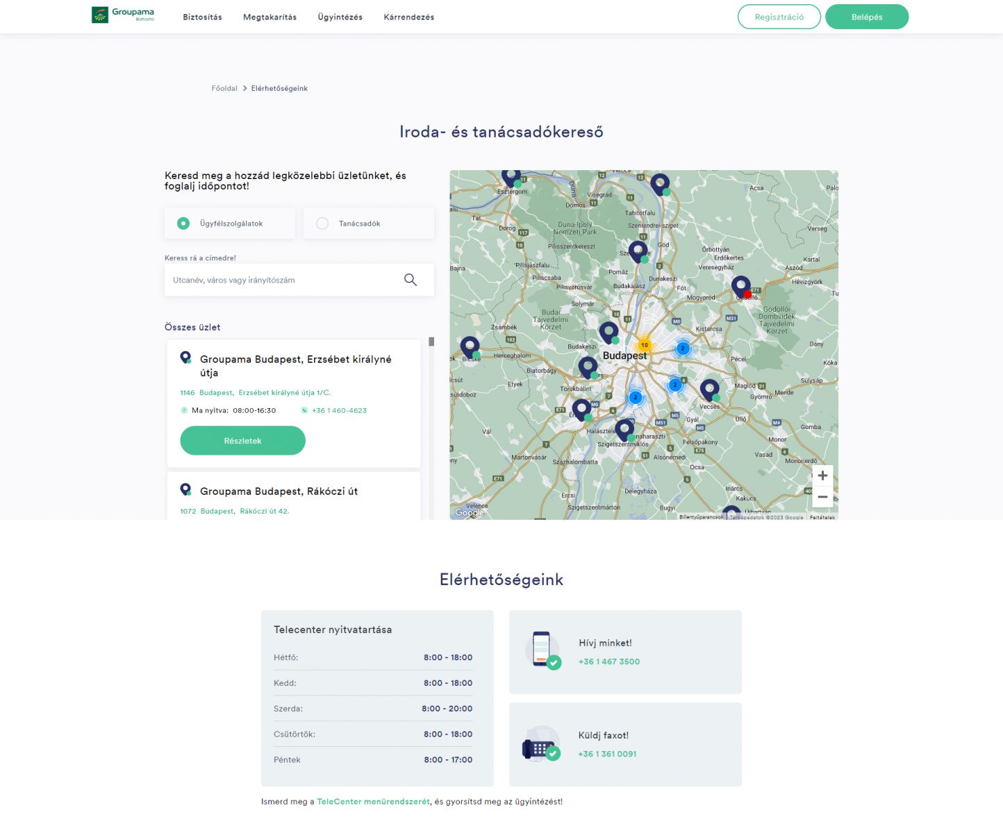Open the Biztosítás menu
Viewport: 1003px width, 833px height.
point(201,17)
